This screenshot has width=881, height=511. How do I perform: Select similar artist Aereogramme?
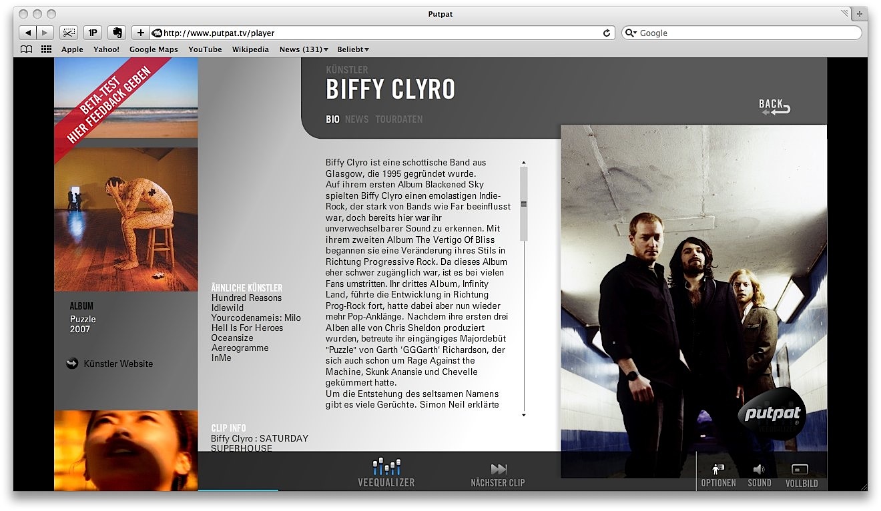pyautogui.click(x=240, y=348)
